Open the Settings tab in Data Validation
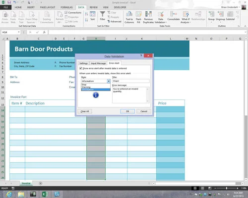Image resolution: width=248 pixels, height=198 pixels. tap(83, 63)
